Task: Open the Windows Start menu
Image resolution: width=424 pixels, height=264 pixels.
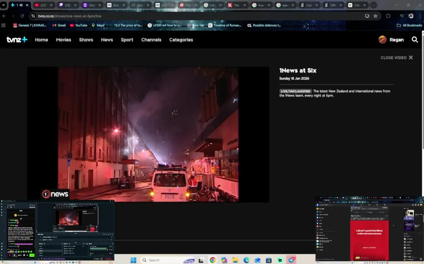Action: 133,260
